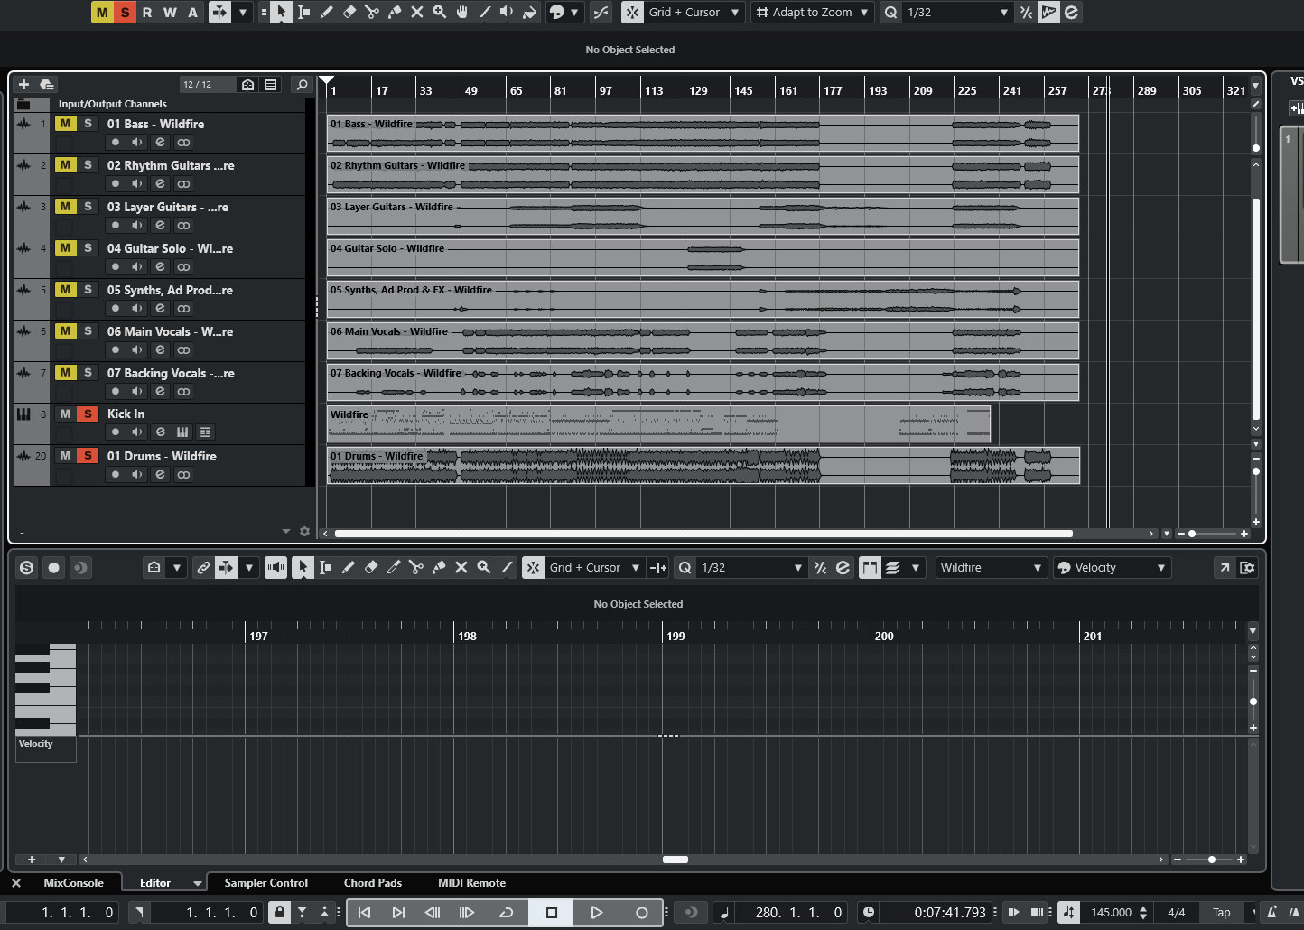Unsolo the Kick In track
The width and height of the screenshot is (1304, 930).
point(88,414)
